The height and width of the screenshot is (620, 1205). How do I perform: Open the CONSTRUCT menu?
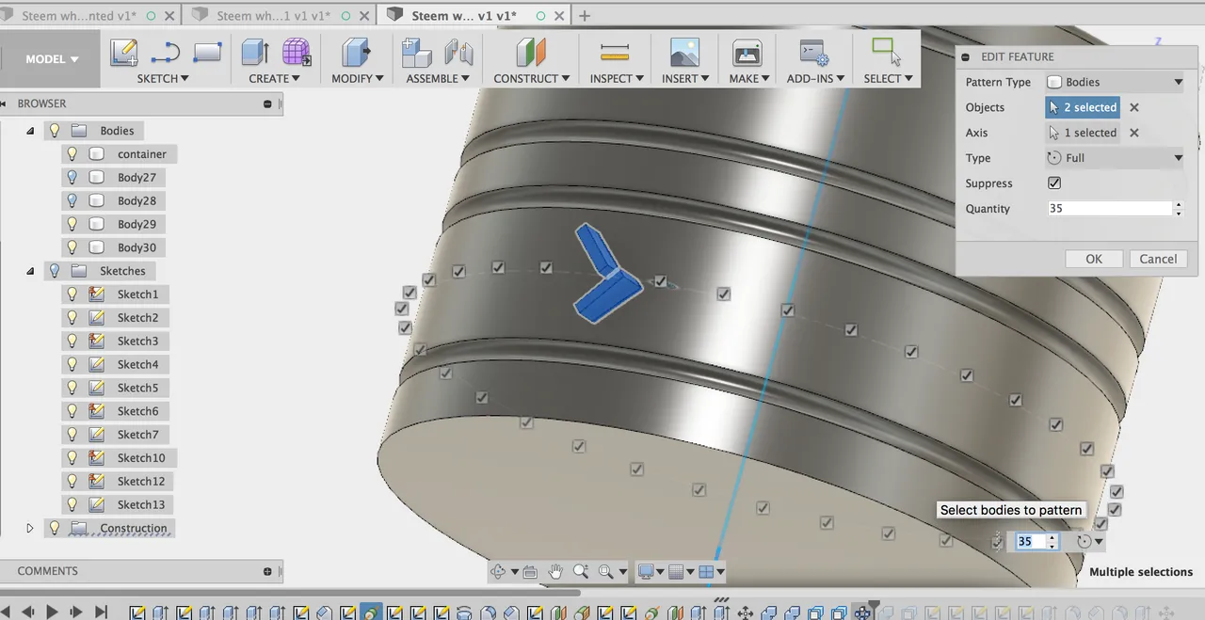(x=532, y=78)
